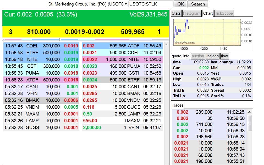Click the VWAP value 0.002
264x165 pixels.
[x=246, y=79]
